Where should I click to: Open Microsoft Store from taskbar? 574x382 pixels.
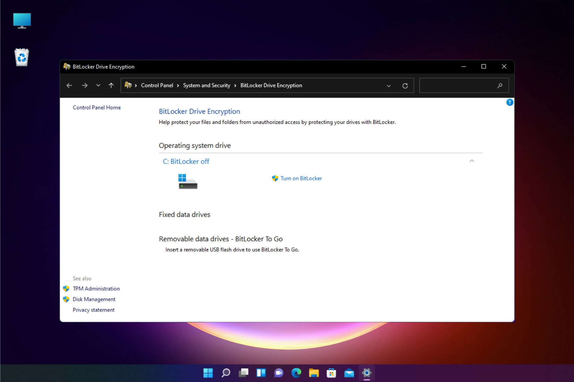click(x=331, y=373)
